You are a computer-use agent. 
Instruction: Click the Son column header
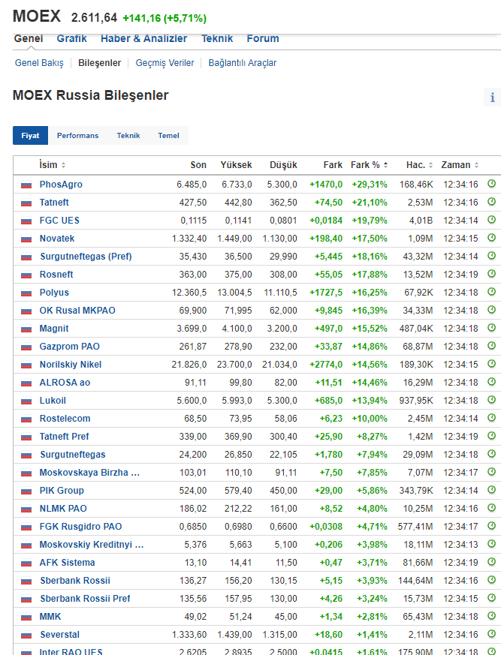(198, 164)
